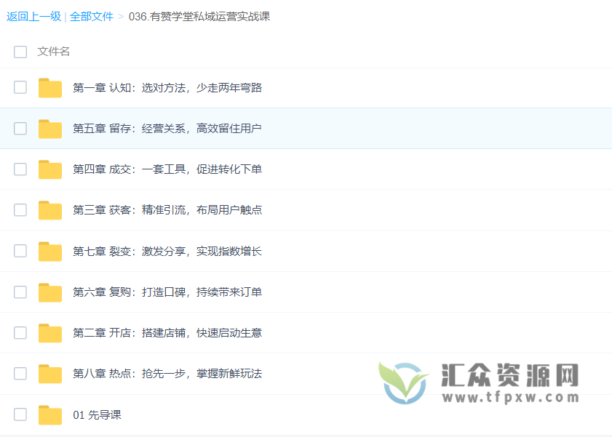This screenshot has width=612, height=437.
Task: Open folder 第七章 裂变：激发分享，实现指数增长
Action: click(167, 250)
